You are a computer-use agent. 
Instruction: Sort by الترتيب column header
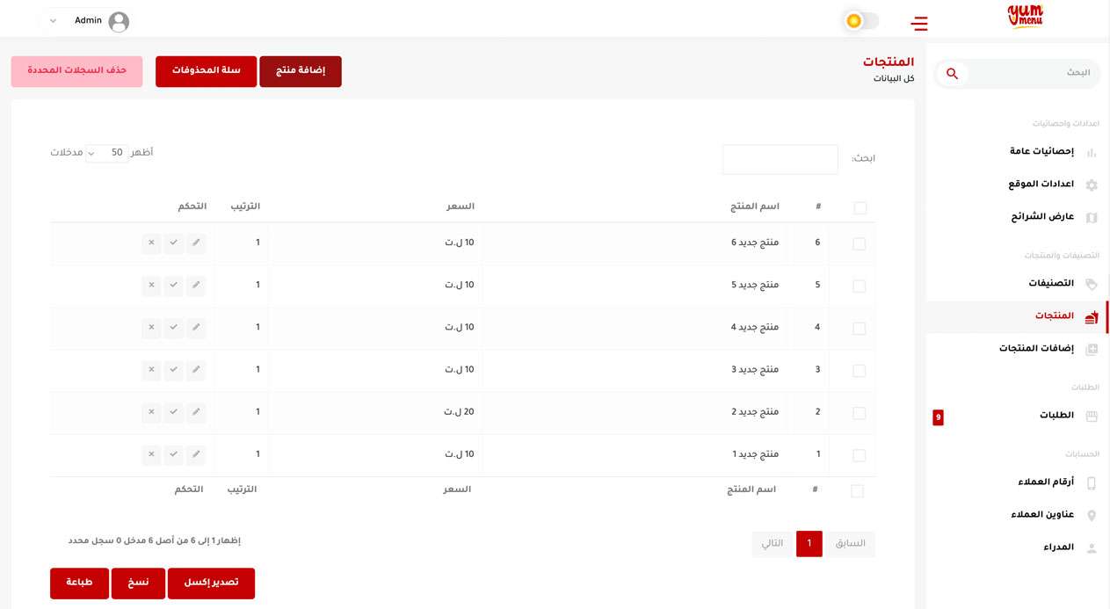coord(245,207)
